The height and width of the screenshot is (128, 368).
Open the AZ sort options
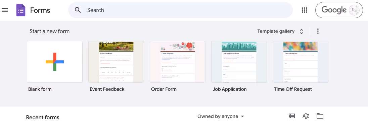pos(306,116)
